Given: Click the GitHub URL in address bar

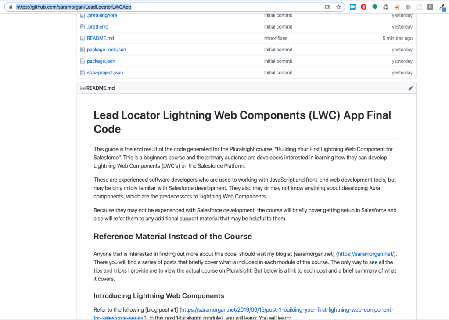Looking at the screenshot, I should coord(74,7).
